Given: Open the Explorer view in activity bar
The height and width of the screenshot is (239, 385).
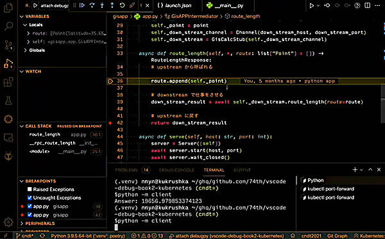Looking at the screenshot, I should pyautogui.click(x=8, y=7).
